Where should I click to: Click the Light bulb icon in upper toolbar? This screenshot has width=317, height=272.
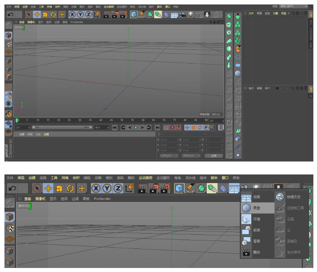(x=191, y=15)
